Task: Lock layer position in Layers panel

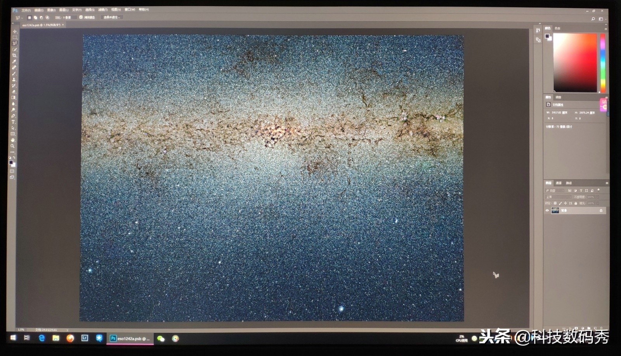Action: 565,203
